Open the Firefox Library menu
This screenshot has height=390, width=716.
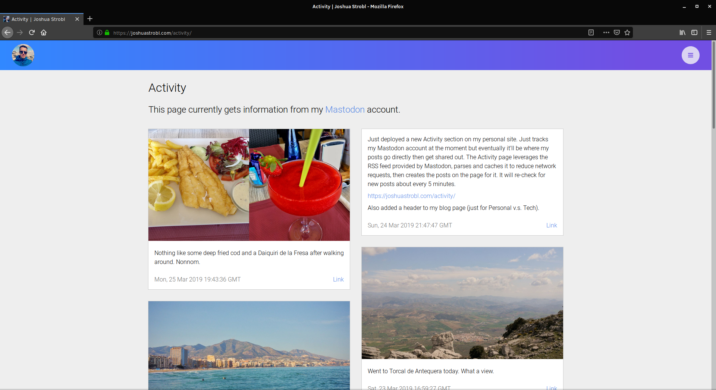coord(682,32)
